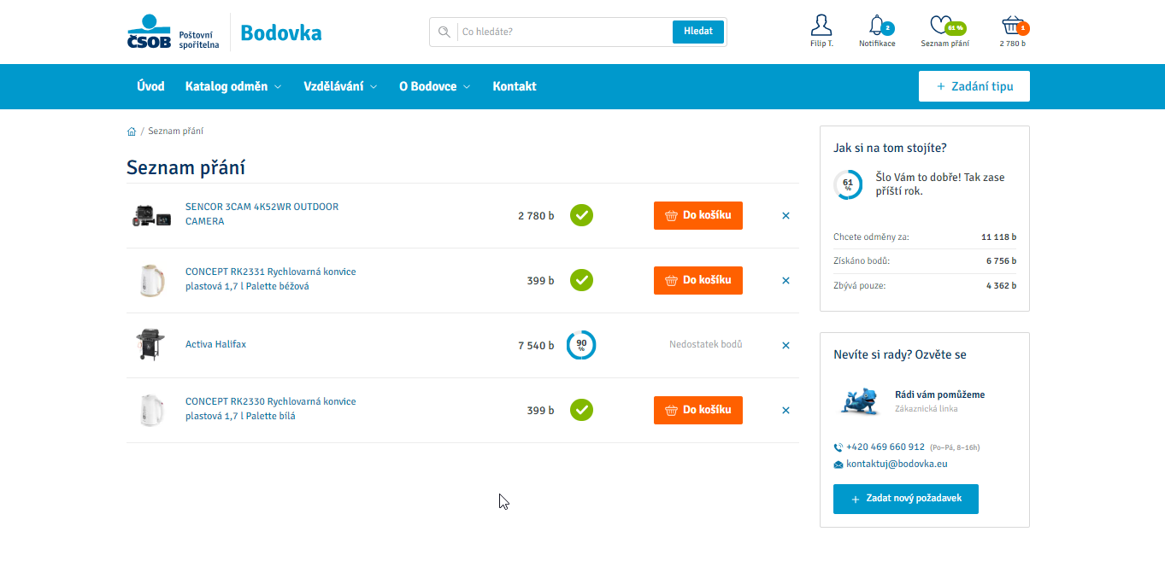
Task: Click the blue chameleon mascot image
Action: [x=860, y=401]
